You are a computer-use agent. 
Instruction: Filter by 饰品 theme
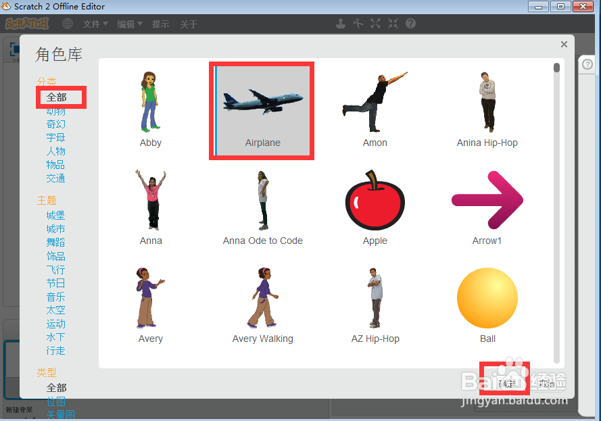56,256
